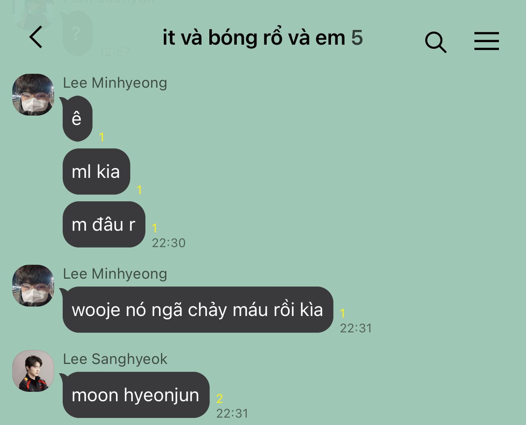Tap the 22:30 timestamp

point(169,243)
